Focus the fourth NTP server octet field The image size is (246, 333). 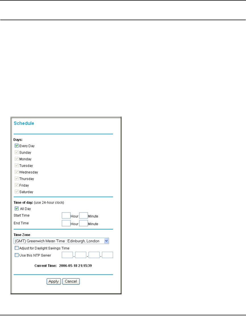pyautogui.click(x=108, y=255)
